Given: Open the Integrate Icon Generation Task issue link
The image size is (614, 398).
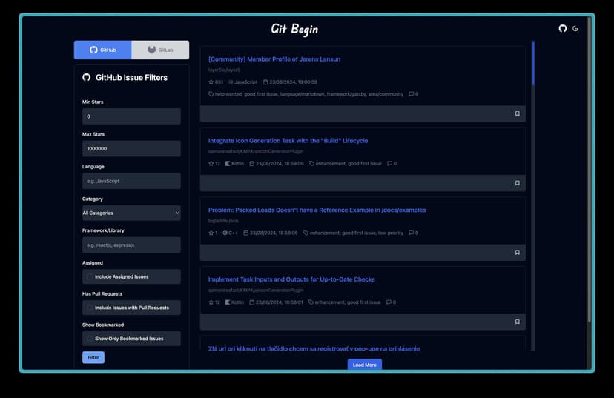Looking at the screenshot, I should click(x=288, y=141).
